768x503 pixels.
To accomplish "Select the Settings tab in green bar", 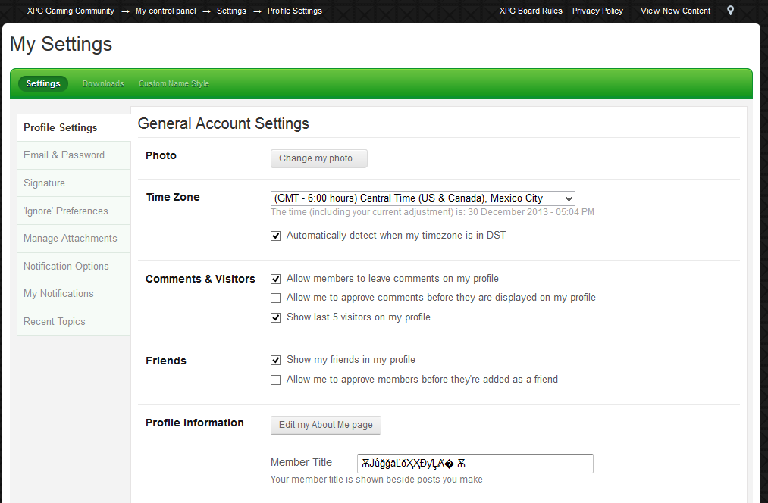I will [43, 83].
